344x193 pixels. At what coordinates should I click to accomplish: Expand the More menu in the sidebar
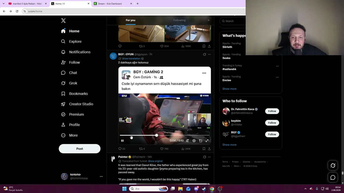tap(69, 135)
